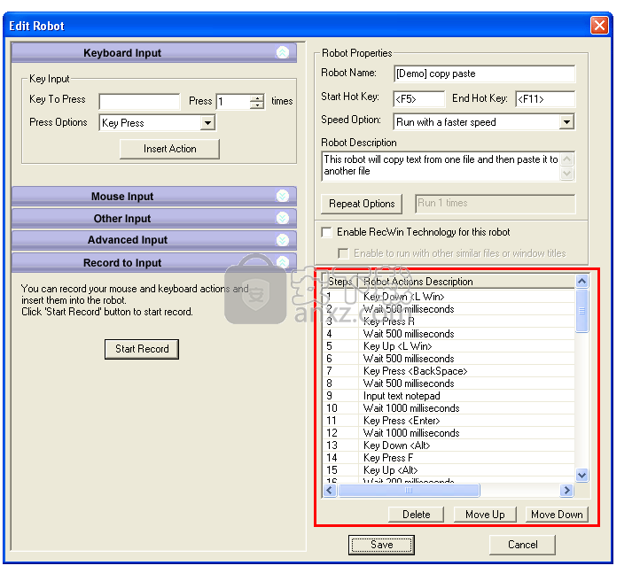Viewport: 640px width, 581px height.
Task: Select step 3 Key Press R
Action: 449,321
